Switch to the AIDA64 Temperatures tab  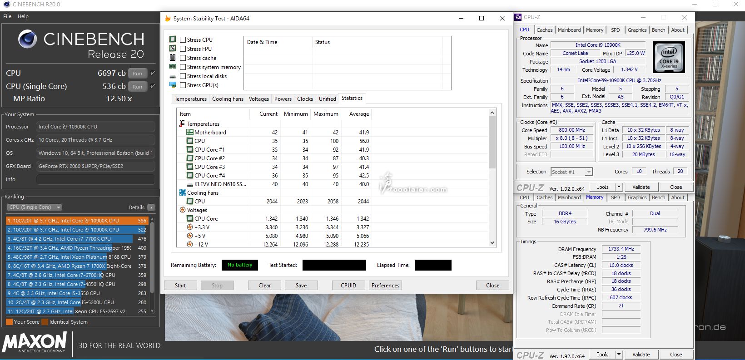(x=191, y=99)
